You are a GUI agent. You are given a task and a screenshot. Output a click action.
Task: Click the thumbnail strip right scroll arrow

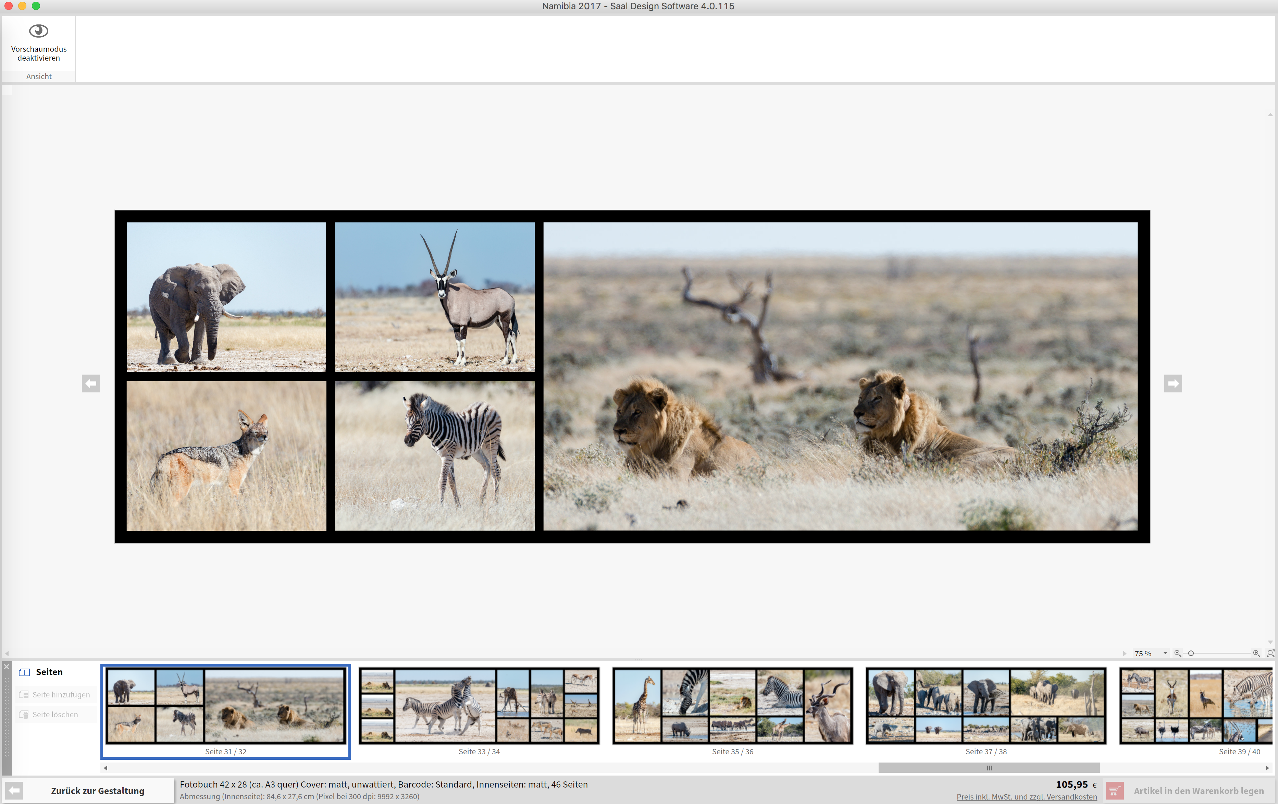(x=1267, y=768)
